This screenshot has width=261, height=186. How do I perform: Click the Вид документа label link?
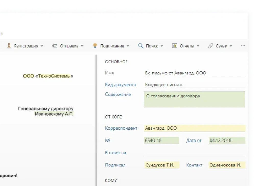click(x=120, y=85)
